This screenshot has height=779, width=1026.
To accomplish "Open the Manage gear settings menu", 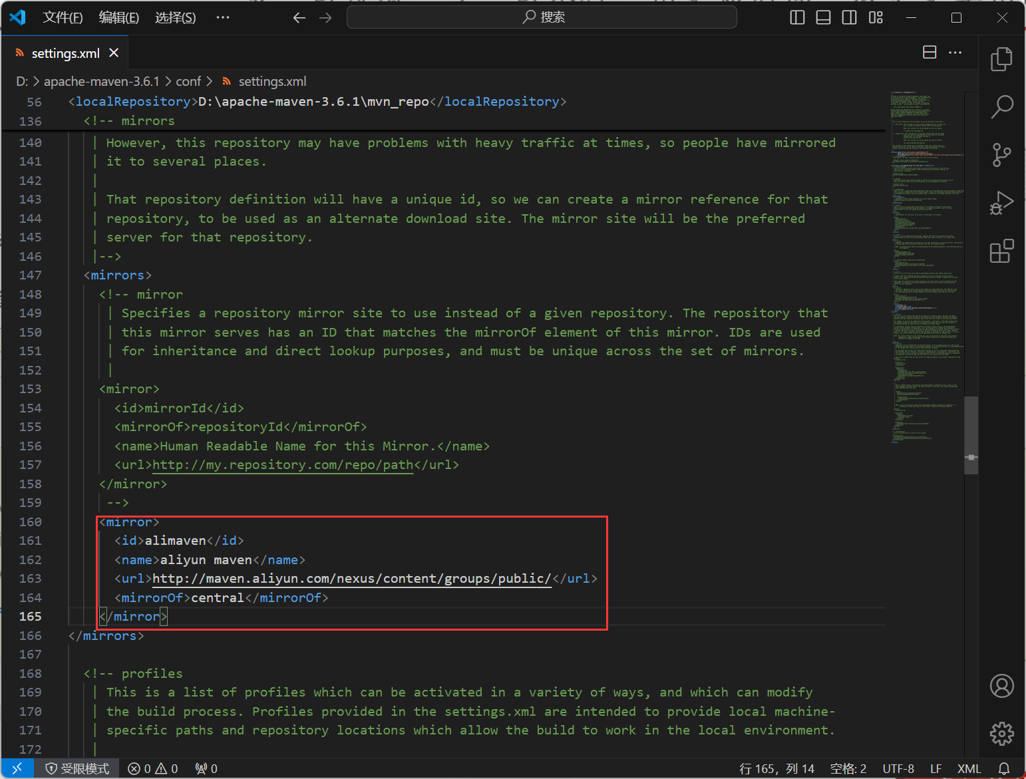I will pyautogui.click(x=1001, y=734).
